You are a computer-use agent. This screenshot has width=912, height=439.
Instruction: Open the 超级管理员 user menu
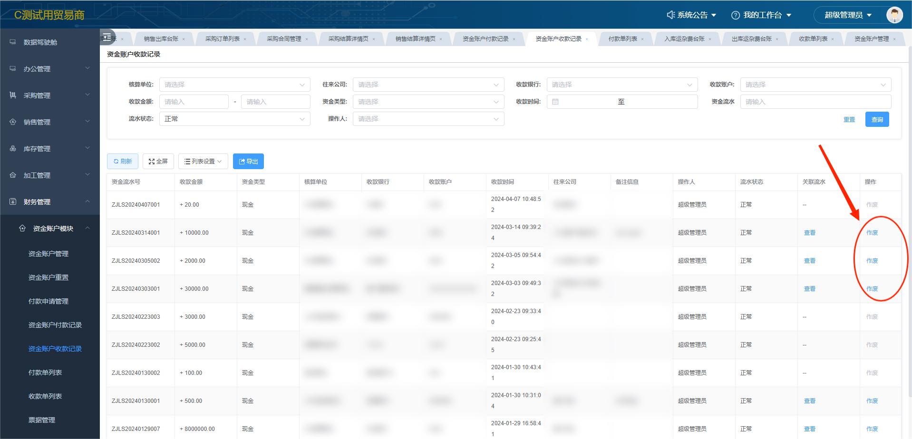point(848,15)
